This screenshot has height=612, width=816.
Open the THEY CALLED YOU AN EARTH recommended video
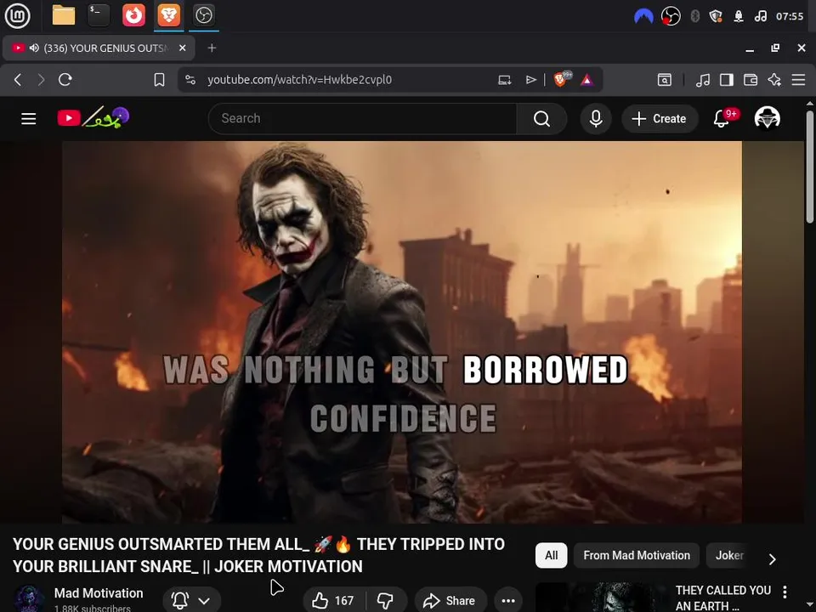722,598
